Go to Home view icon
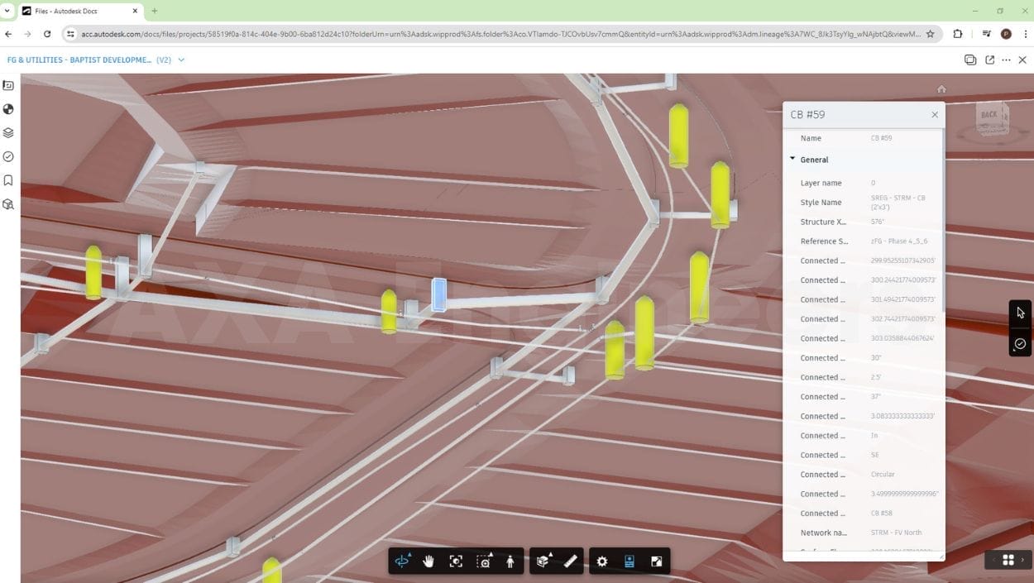Screen dimensions: 1034x583 pyautogui.click(x=941, y=89)
